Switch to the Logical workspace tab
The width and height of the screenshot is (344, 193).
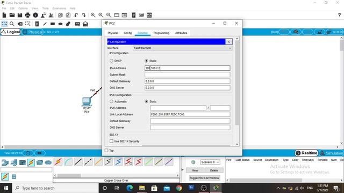pos(11,32)
